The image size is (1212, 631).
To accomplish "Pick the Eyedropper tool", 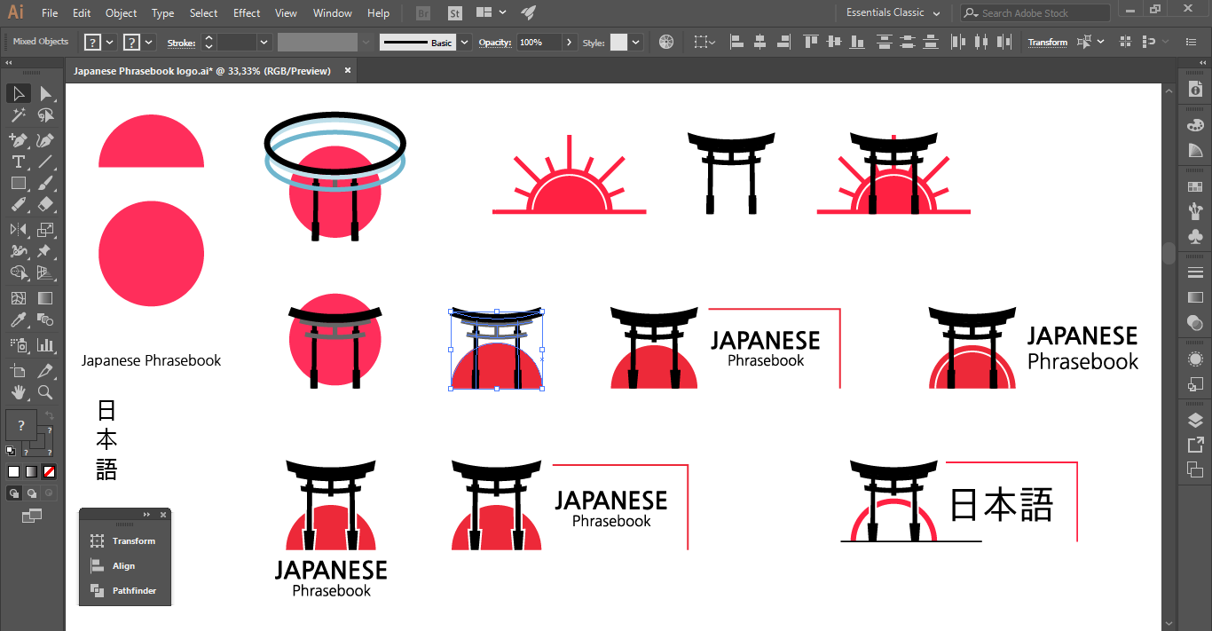I will pyautogui.click(x=18, y=320).
